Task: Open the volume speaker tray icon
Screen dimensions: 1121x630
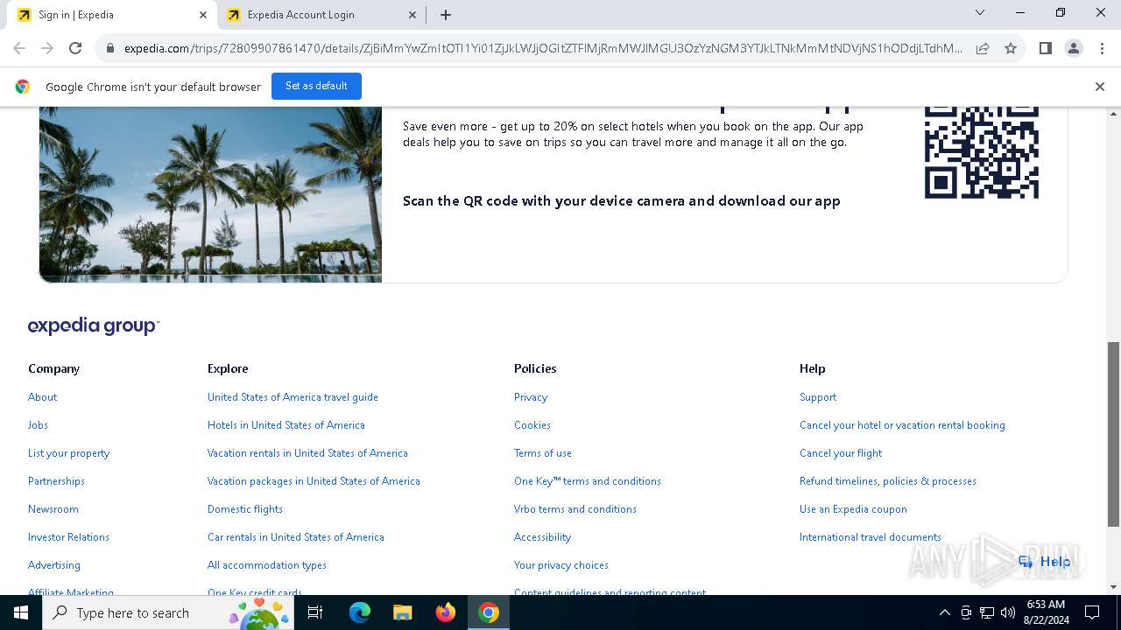Action: (1007, 612)
